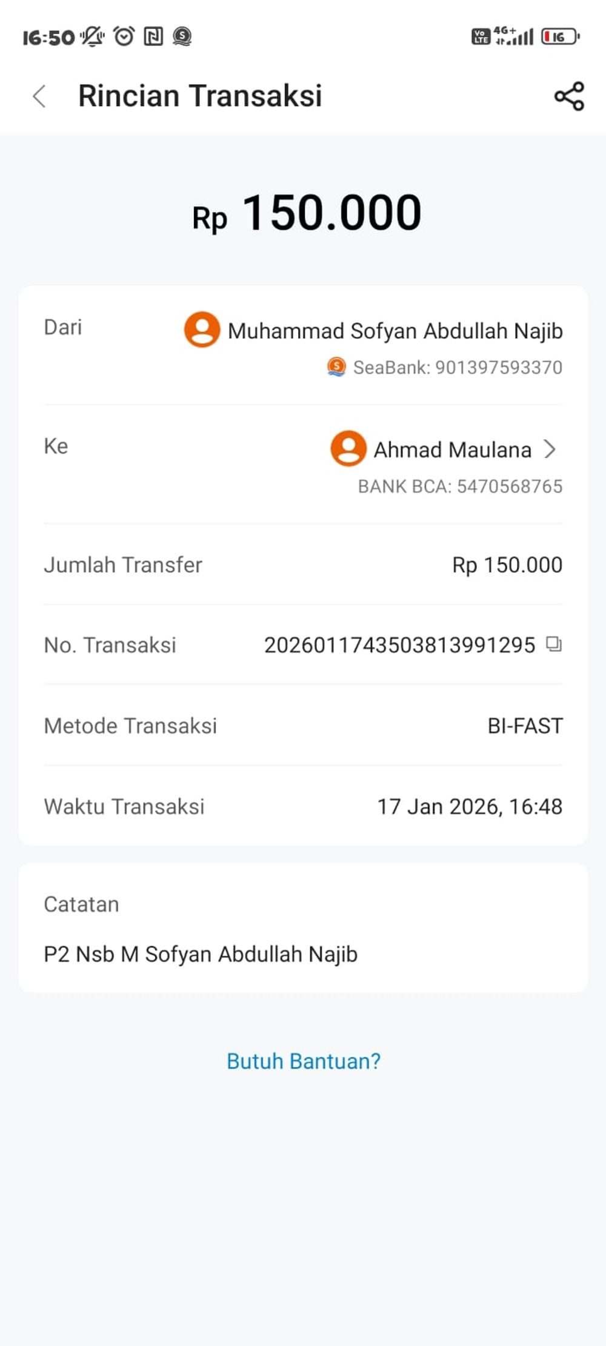The height and width of the screenshot is (1346, 606).
Task: Tap Ahmad Maulana's avatar icon
Action: click(348, 448)
